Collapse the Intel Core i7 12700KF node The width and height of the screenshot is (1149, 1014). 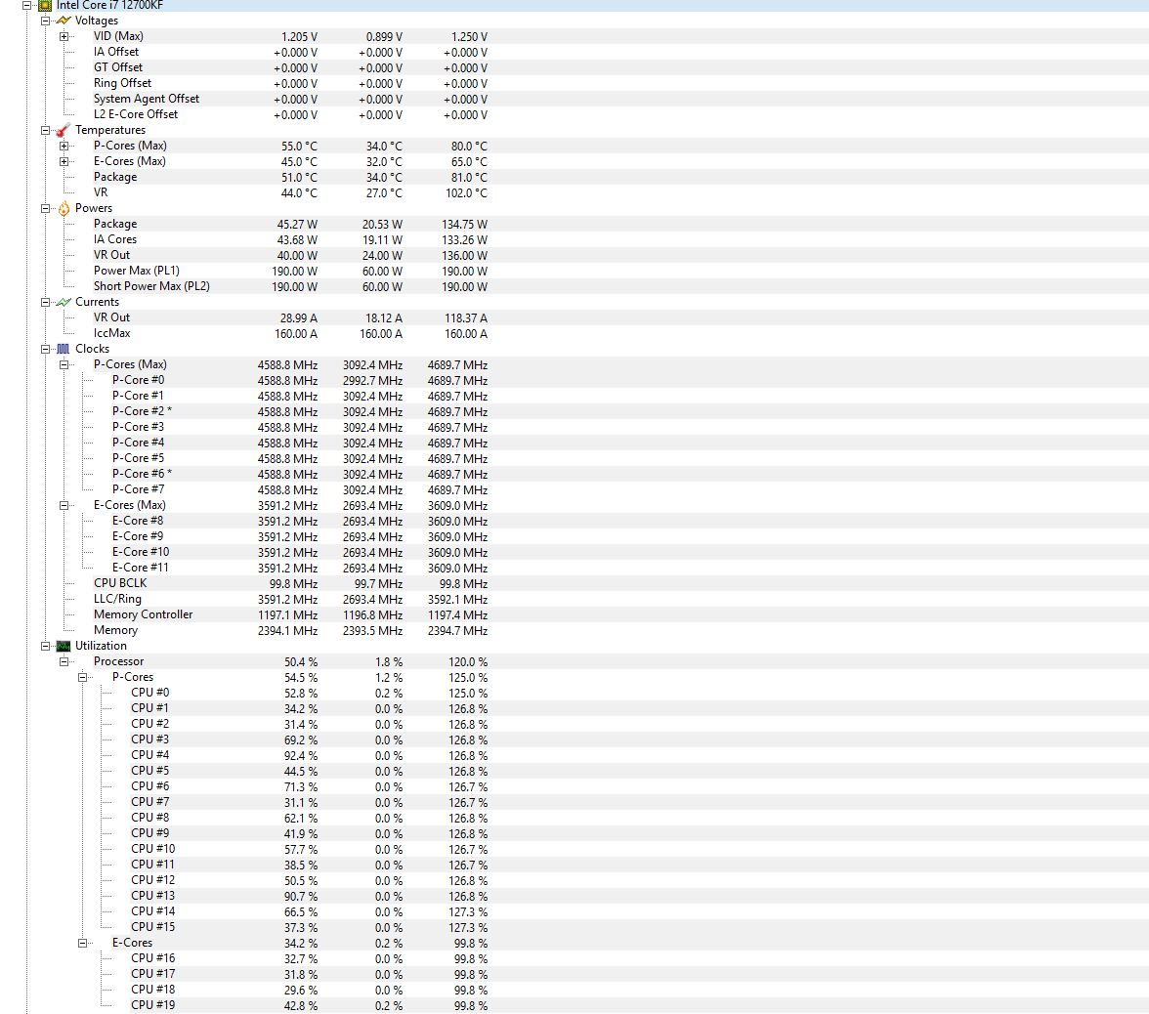27,5
